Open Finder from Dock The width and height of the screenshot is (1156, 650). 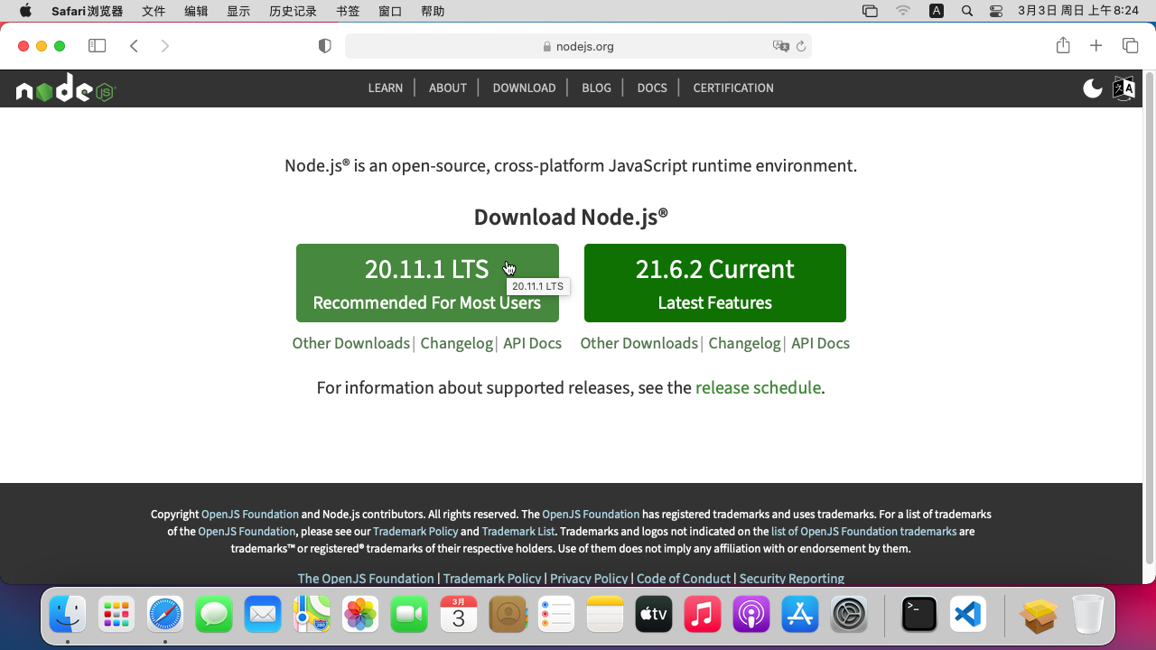click(x=68, y=615)
